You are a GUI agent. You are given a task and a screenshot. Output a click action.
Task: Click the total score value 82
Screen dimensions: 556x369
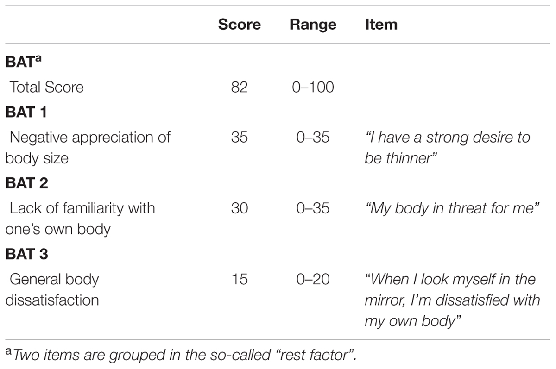[x=239, y=87]
